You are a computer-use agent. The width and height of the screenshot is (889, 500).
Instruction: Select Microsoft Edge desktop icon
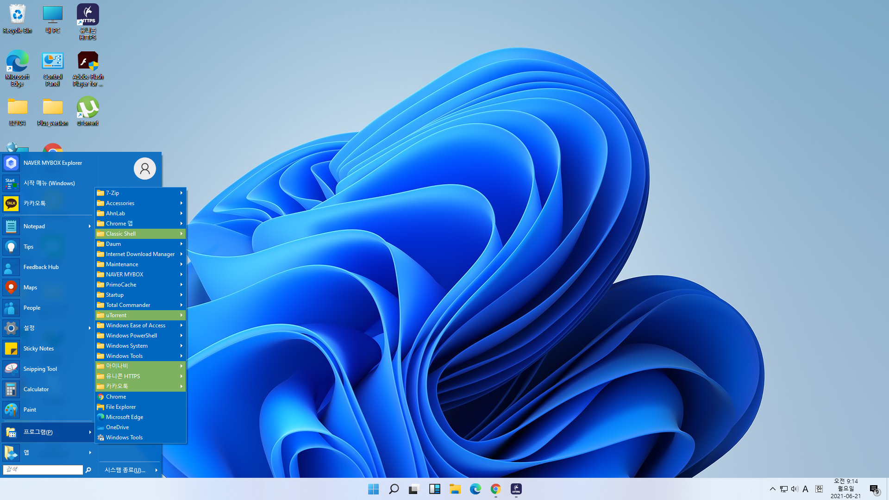[17, 69]
